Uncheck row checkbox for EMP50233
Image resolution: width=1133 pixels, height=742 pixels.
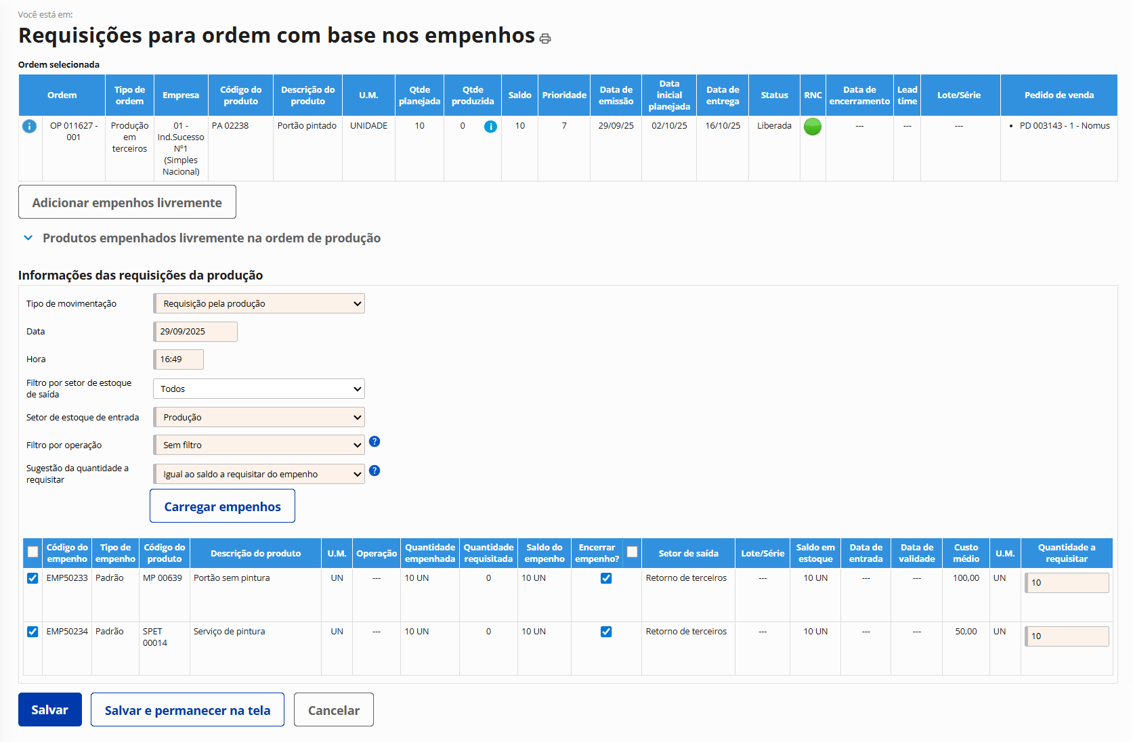click(x=33, y=578)
